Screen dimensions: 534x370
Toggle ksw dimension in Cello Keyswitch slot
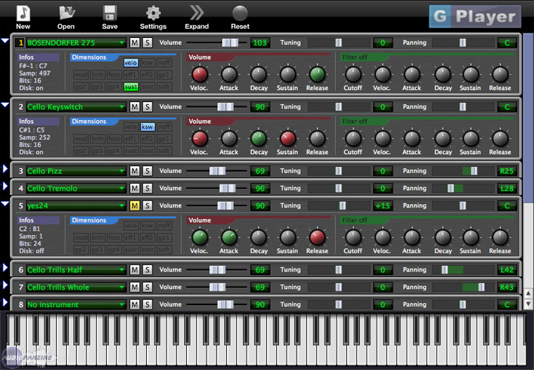(148, 127)
